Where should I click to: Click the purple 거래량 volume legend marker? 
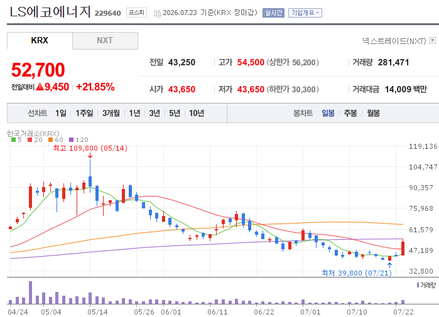click(418, 285)
